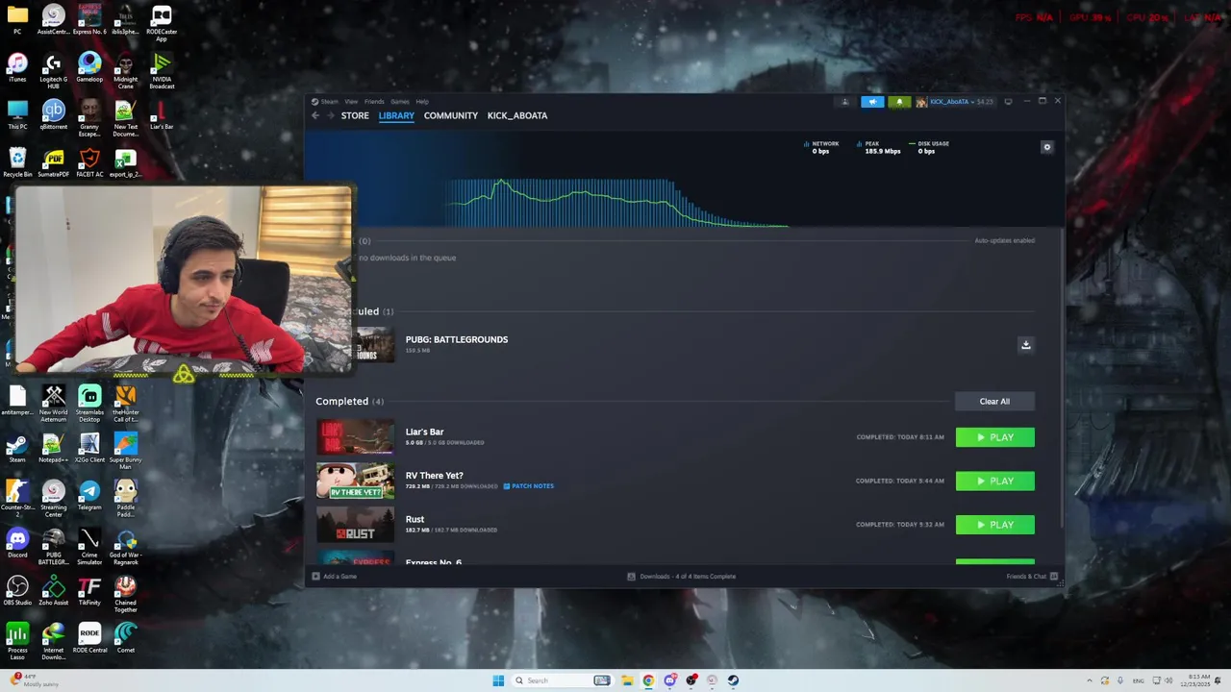Start PUBG: BATTLEGROUNDS download now

coord(1026,345)
